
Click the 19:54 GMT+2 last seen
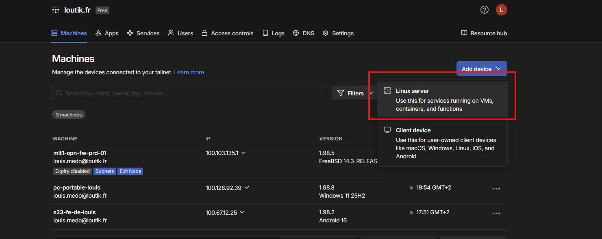tap(434, 187)
